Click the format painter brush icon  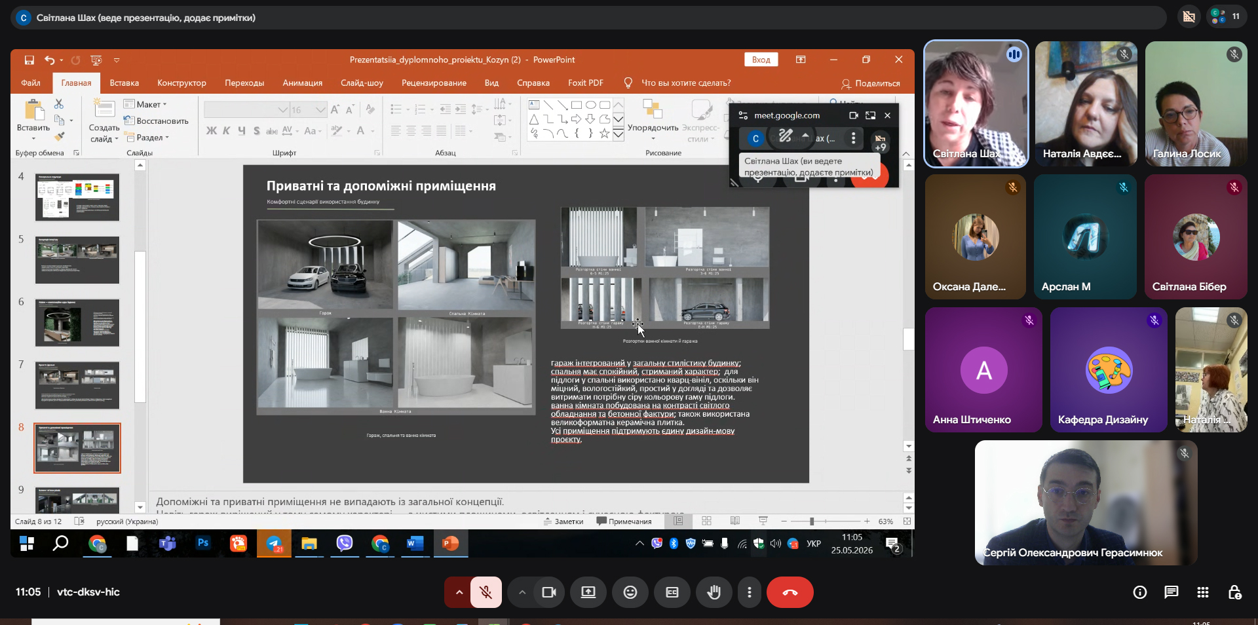tap(60, 136)
